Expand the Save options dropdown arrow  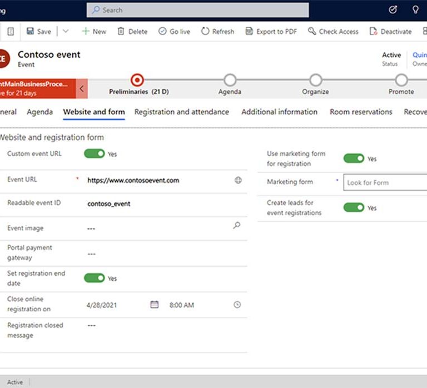coord(66,31)
